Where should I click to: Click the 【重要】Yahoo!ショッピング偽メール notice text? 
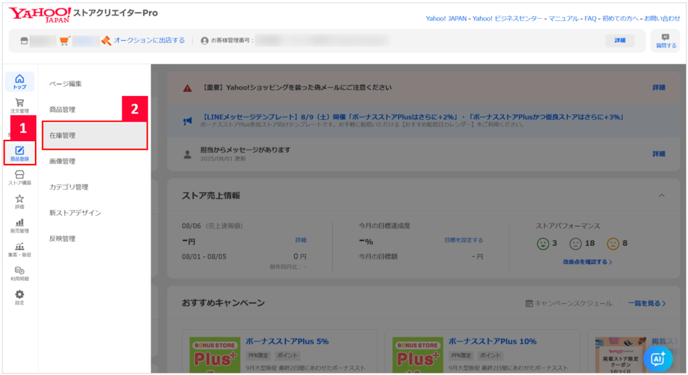click(x=296, y=87)
